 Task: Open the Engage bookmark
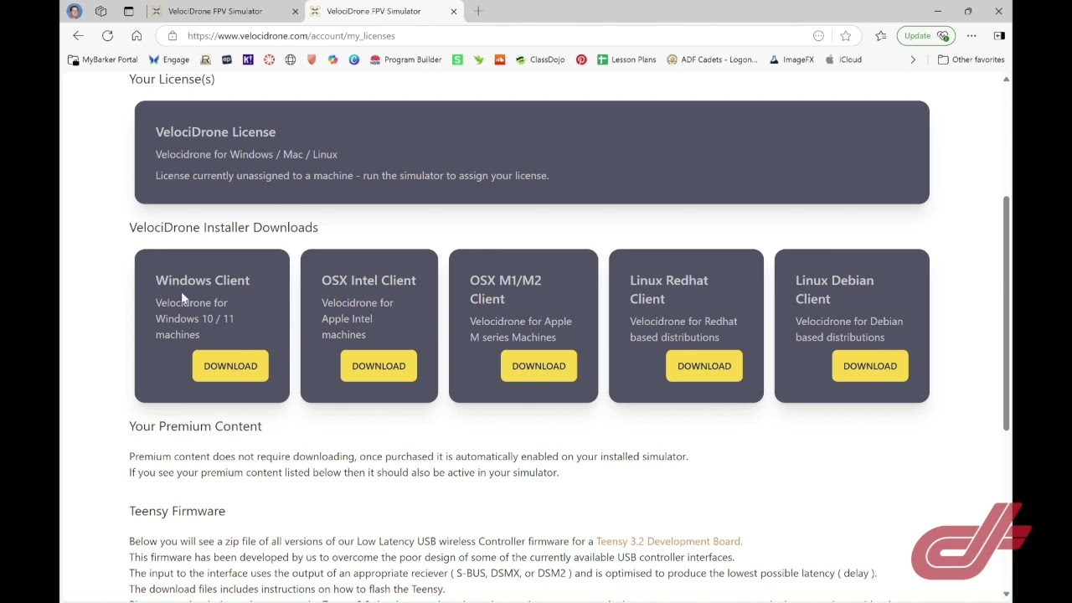(169, 59)
